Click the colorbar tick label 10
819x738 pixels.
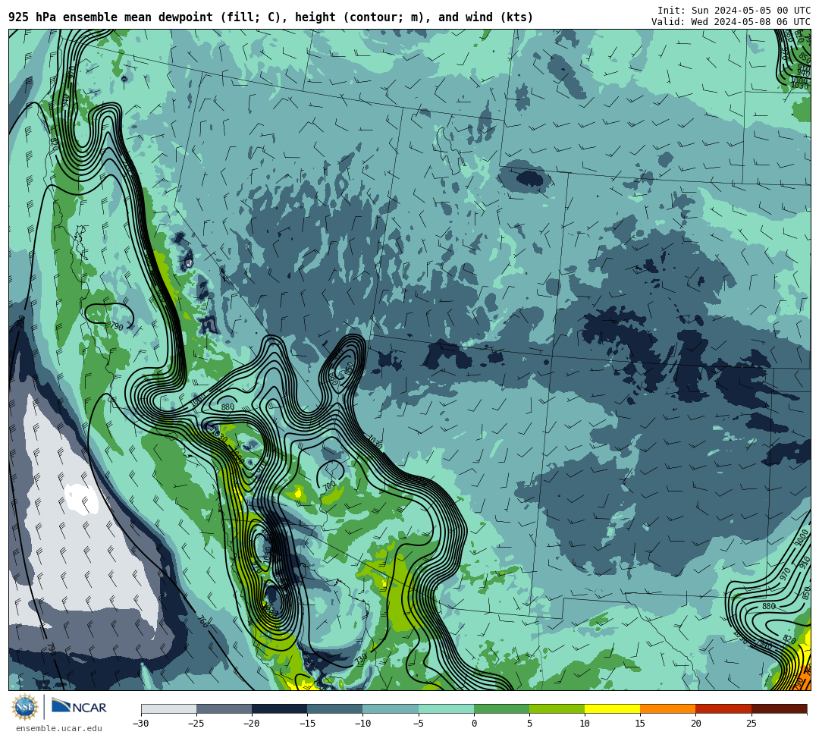[x=585, y=724]
